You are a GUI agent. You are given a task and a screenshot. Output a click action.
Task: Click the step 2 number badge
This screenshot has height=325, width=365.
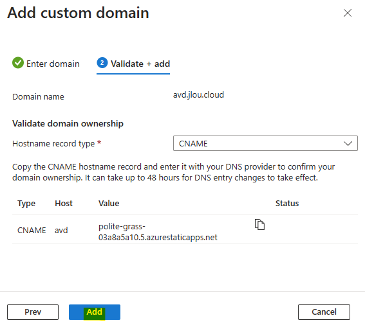tap(102, 63)
